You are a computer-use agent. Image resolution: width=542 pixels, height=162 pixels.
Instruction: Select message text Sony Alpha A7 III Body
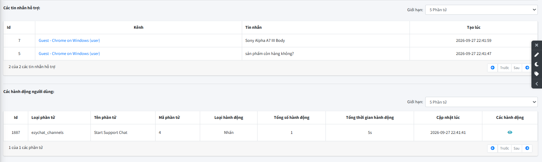pos(265,41)
